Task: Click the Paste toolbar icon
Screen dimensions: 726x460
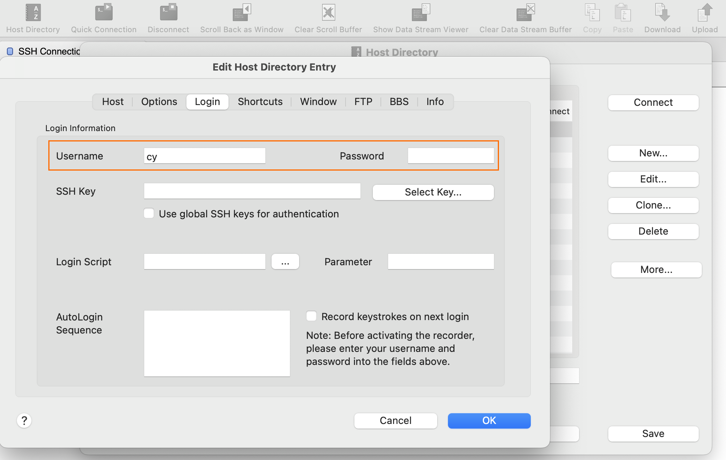Action: click(623, 13)
